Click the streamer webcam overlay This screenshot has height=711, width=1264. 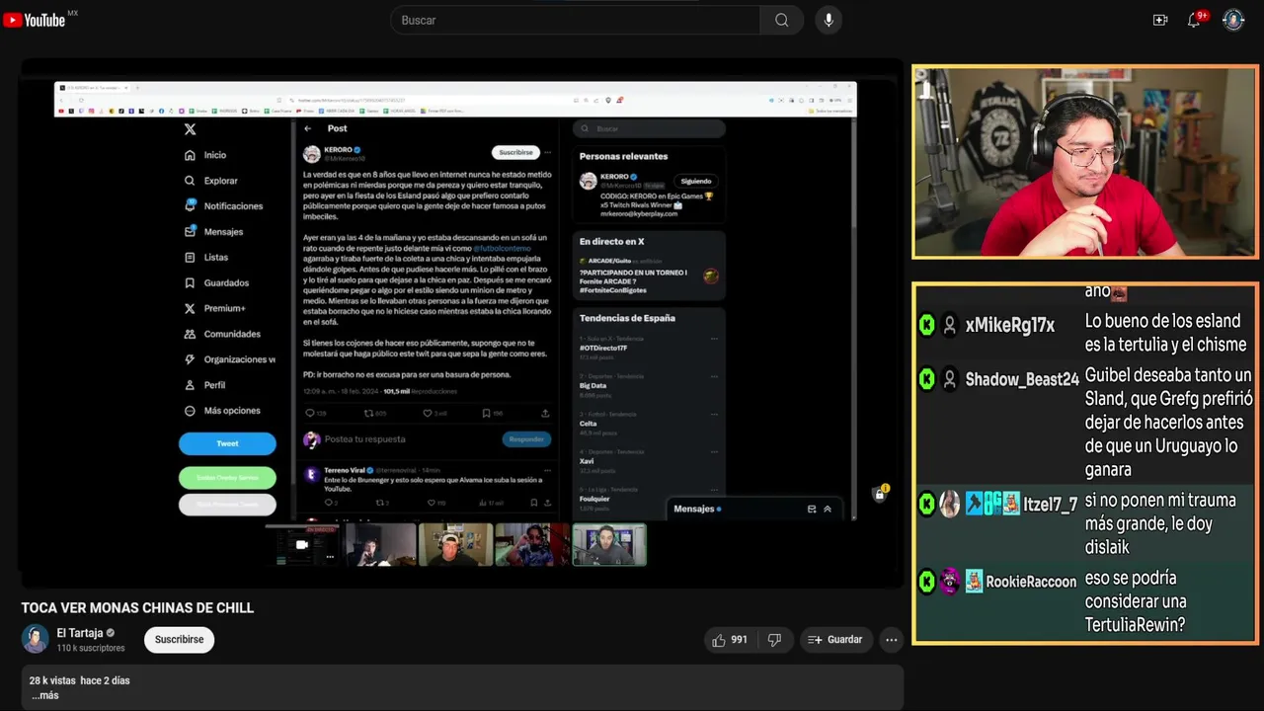point(1084,162)
